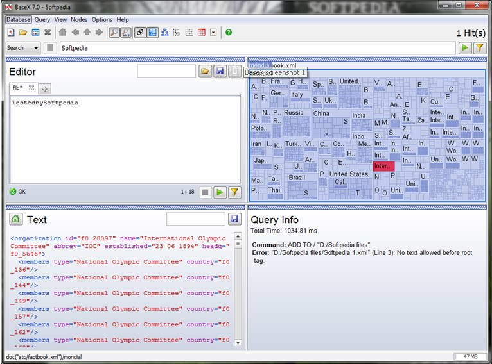This screenshot has width=492, height=364.
Task: Click the Save icon in the Editor panel
Action: pos(220,71)
